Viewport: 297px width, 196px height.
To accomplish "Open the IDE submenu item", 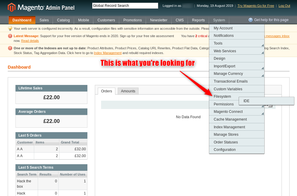I will 266,101.
